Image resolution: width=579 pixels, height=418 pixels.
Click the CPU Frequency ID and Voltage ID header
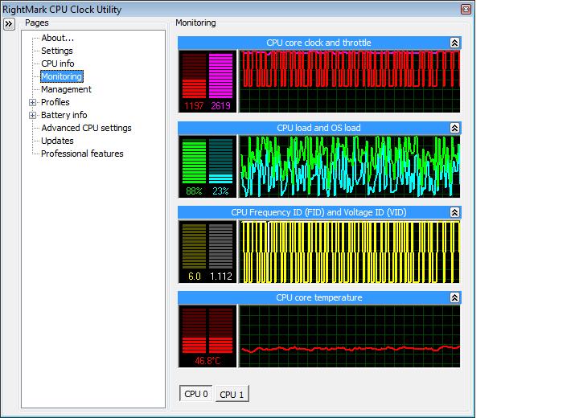coord(318,212)
